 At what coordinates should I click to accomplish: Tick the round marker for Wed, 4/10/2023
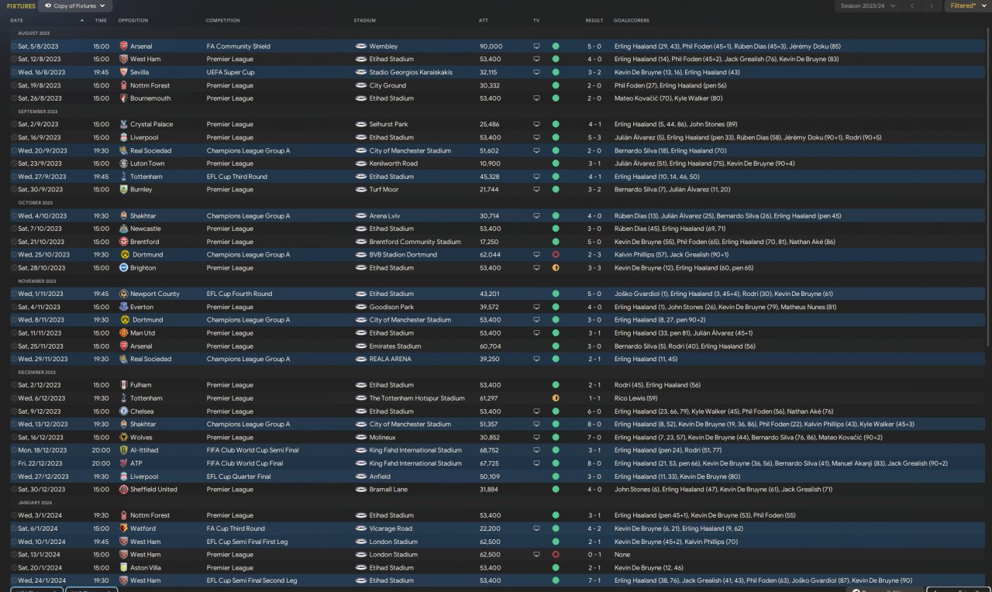[x=14, y=215]
